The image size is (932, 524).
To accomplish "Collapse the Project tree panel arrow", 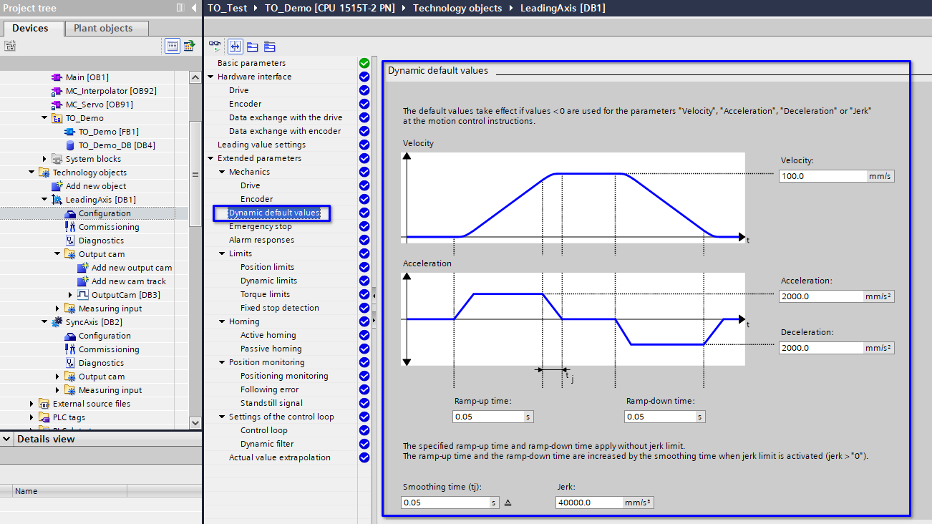I will 194,8.
